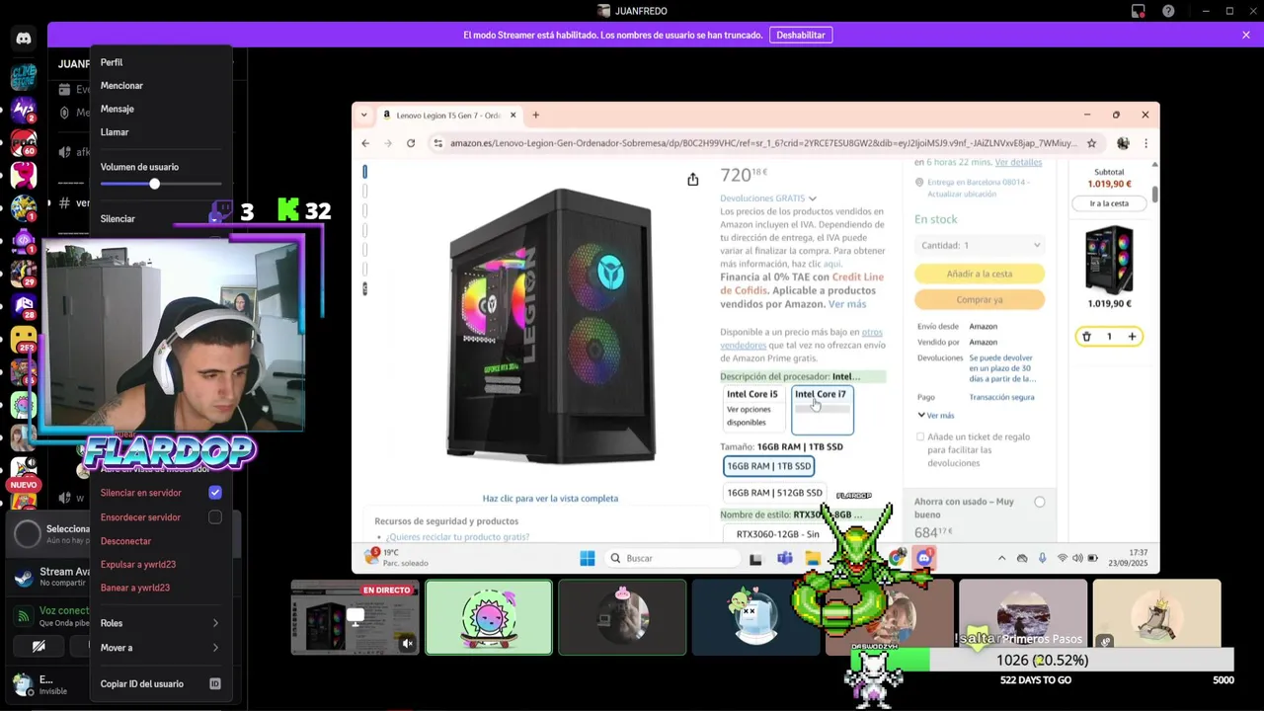Click Copiar ID del usuario
The width and height of the screenshot is (1264, 711).
pos(161,683)
